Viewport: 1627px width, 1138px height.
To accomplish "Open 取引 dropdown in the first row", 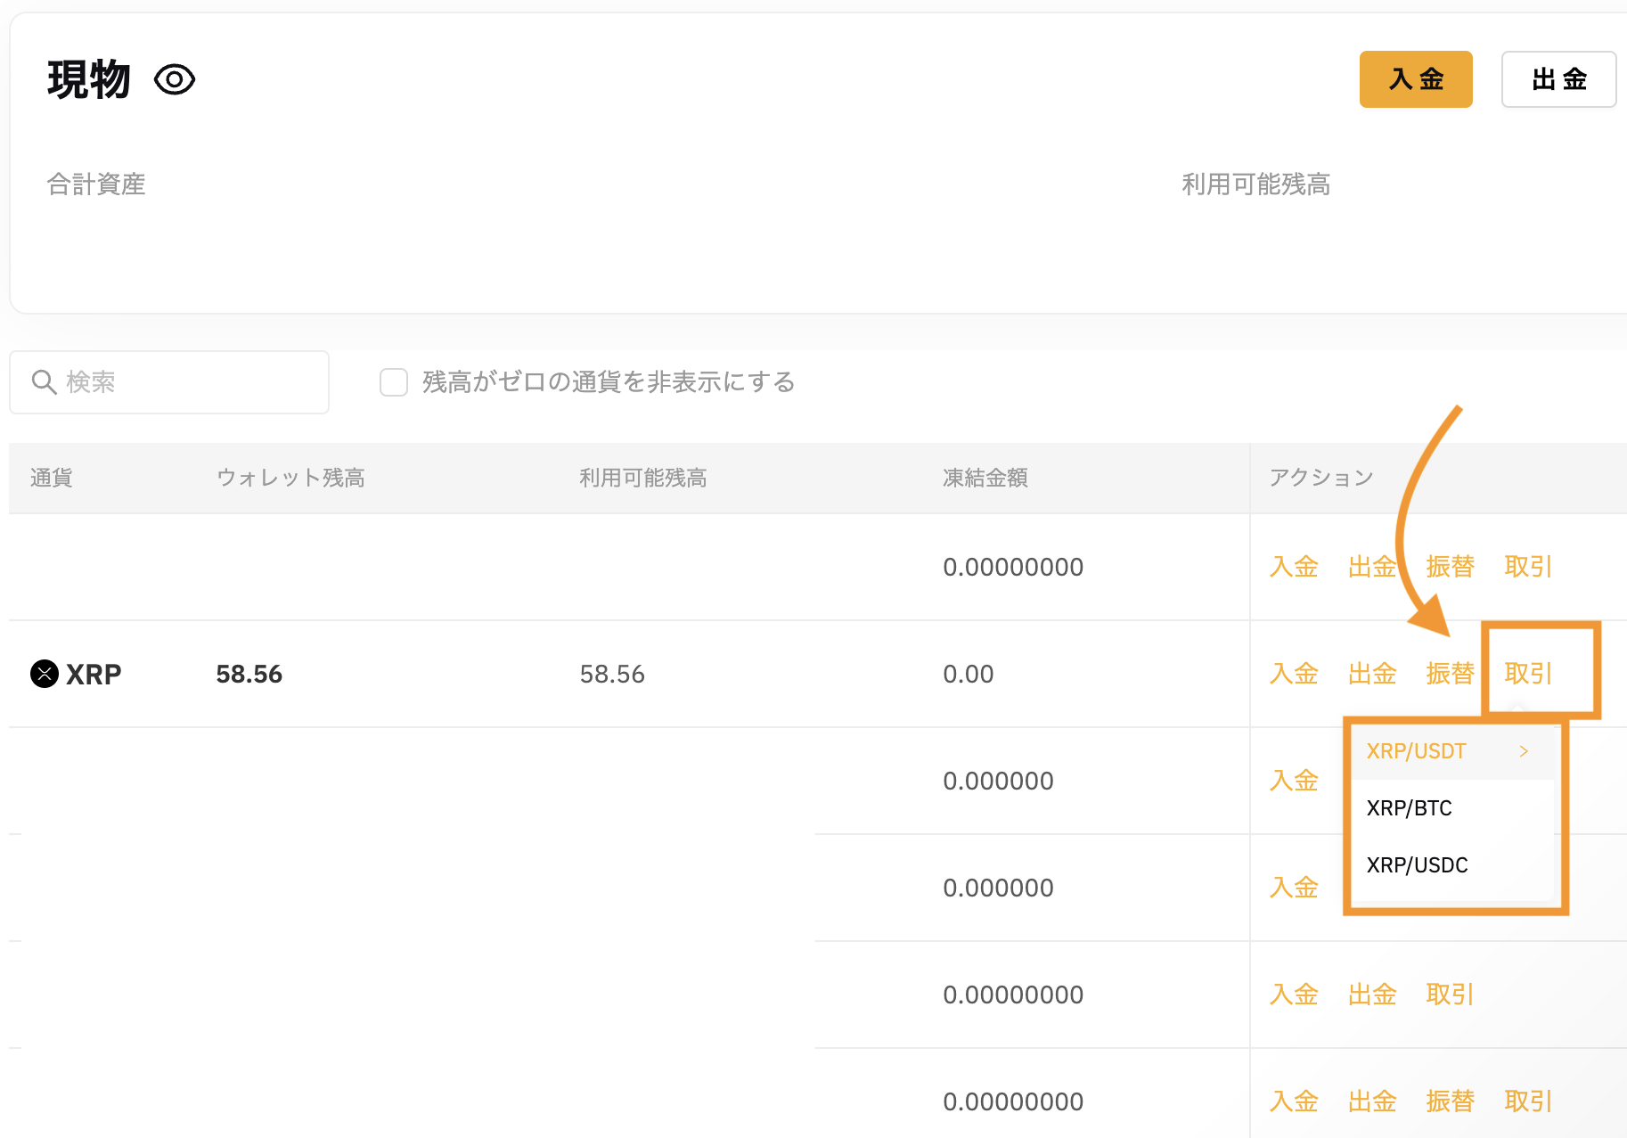I will [x=1528, y=567].
